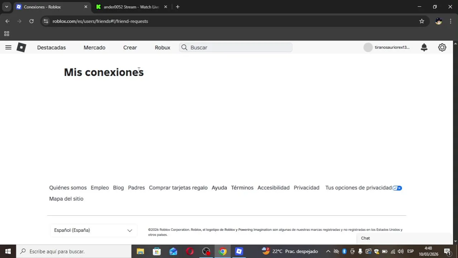Open Roblox app from taskbar
Image resolution: width=458 pixels, height=258 pixels.
click(239, 251)
